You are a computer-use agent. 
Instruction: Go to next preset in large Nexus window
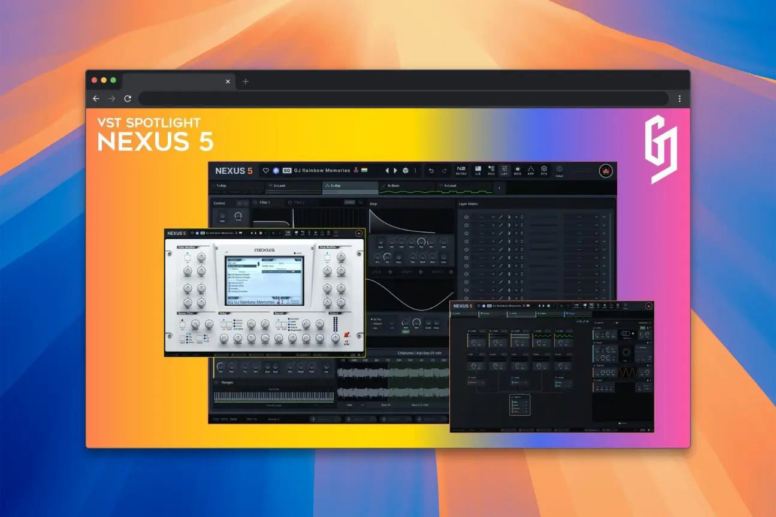tap(395, 170)
